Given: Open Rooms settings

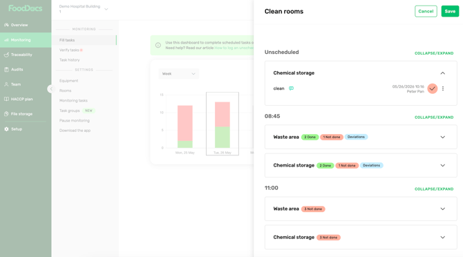Looking at the screenshot, I should tap(65, 91).
